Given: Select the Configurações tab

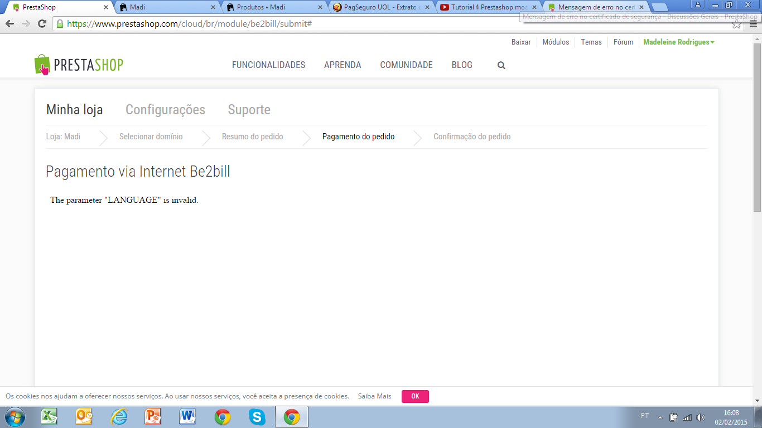Looking at the screenshot, I should (165, 110).
